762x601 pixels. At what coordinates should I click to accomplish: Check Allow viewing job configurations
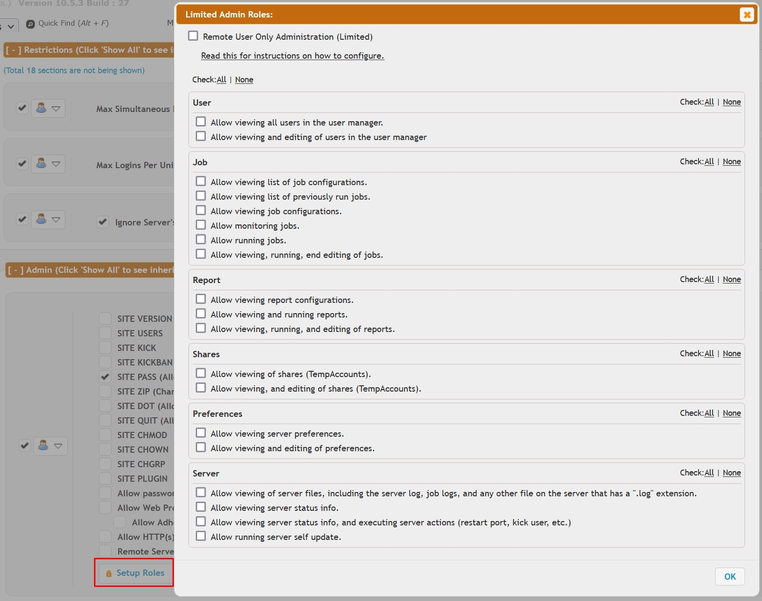point(201,210)
